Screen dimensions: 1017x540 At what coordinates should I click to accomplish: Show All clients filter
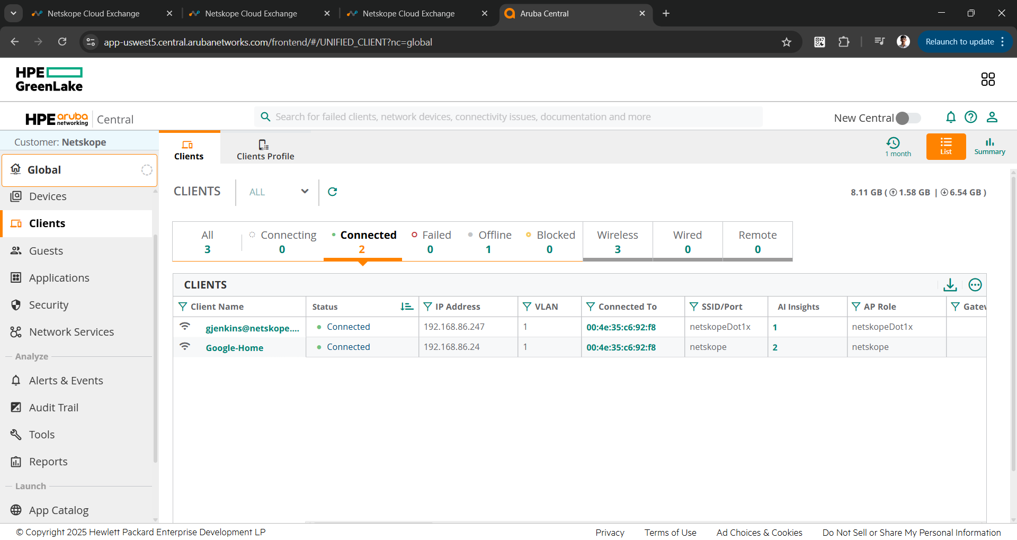(x=207, y=241)
